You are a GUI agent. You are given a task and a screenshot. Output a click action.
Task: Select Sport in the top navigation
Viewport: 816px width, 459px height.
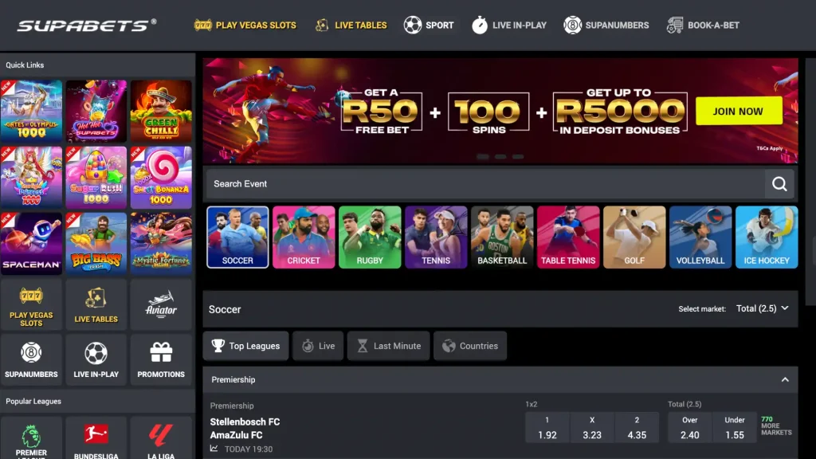429,25
